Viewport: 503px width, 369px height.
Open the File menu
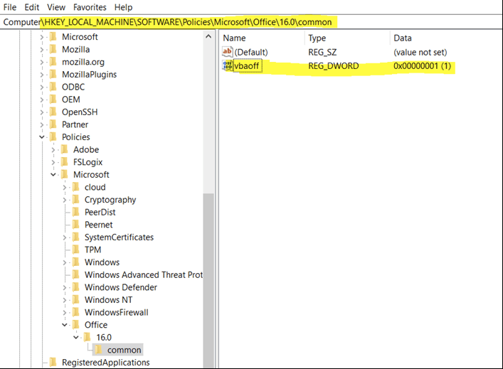point(10,7)
